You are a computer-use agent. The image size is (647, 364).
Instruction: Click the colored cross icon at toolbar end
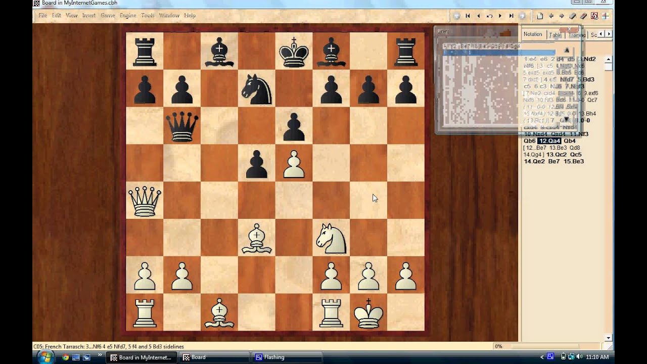605,16
